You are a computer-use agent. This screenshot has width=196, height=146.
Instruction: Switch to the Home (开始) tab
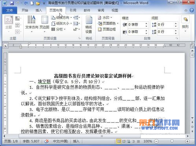[x=25, y=10]
